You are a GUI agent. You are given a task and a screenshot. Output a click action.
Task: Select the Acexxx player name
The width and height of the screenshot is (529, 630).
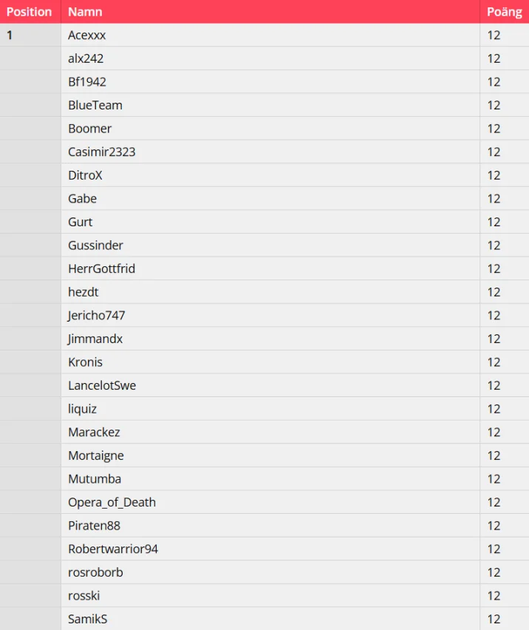(x=87, y=35)
